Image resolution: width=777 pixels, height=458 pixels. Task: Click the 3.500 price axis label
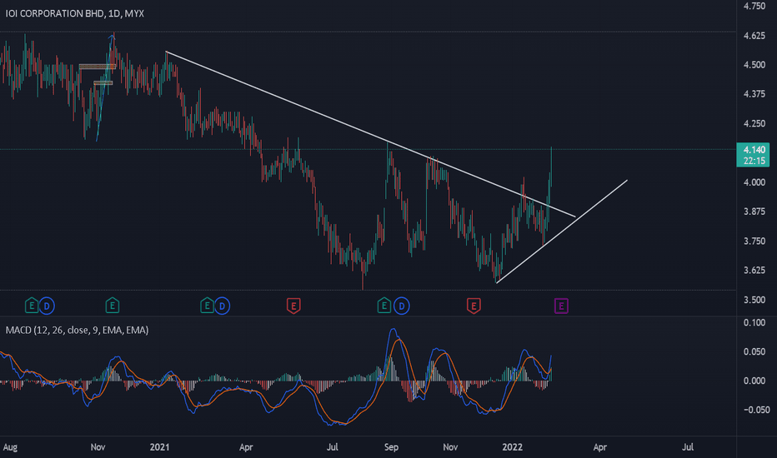[754, 300]
